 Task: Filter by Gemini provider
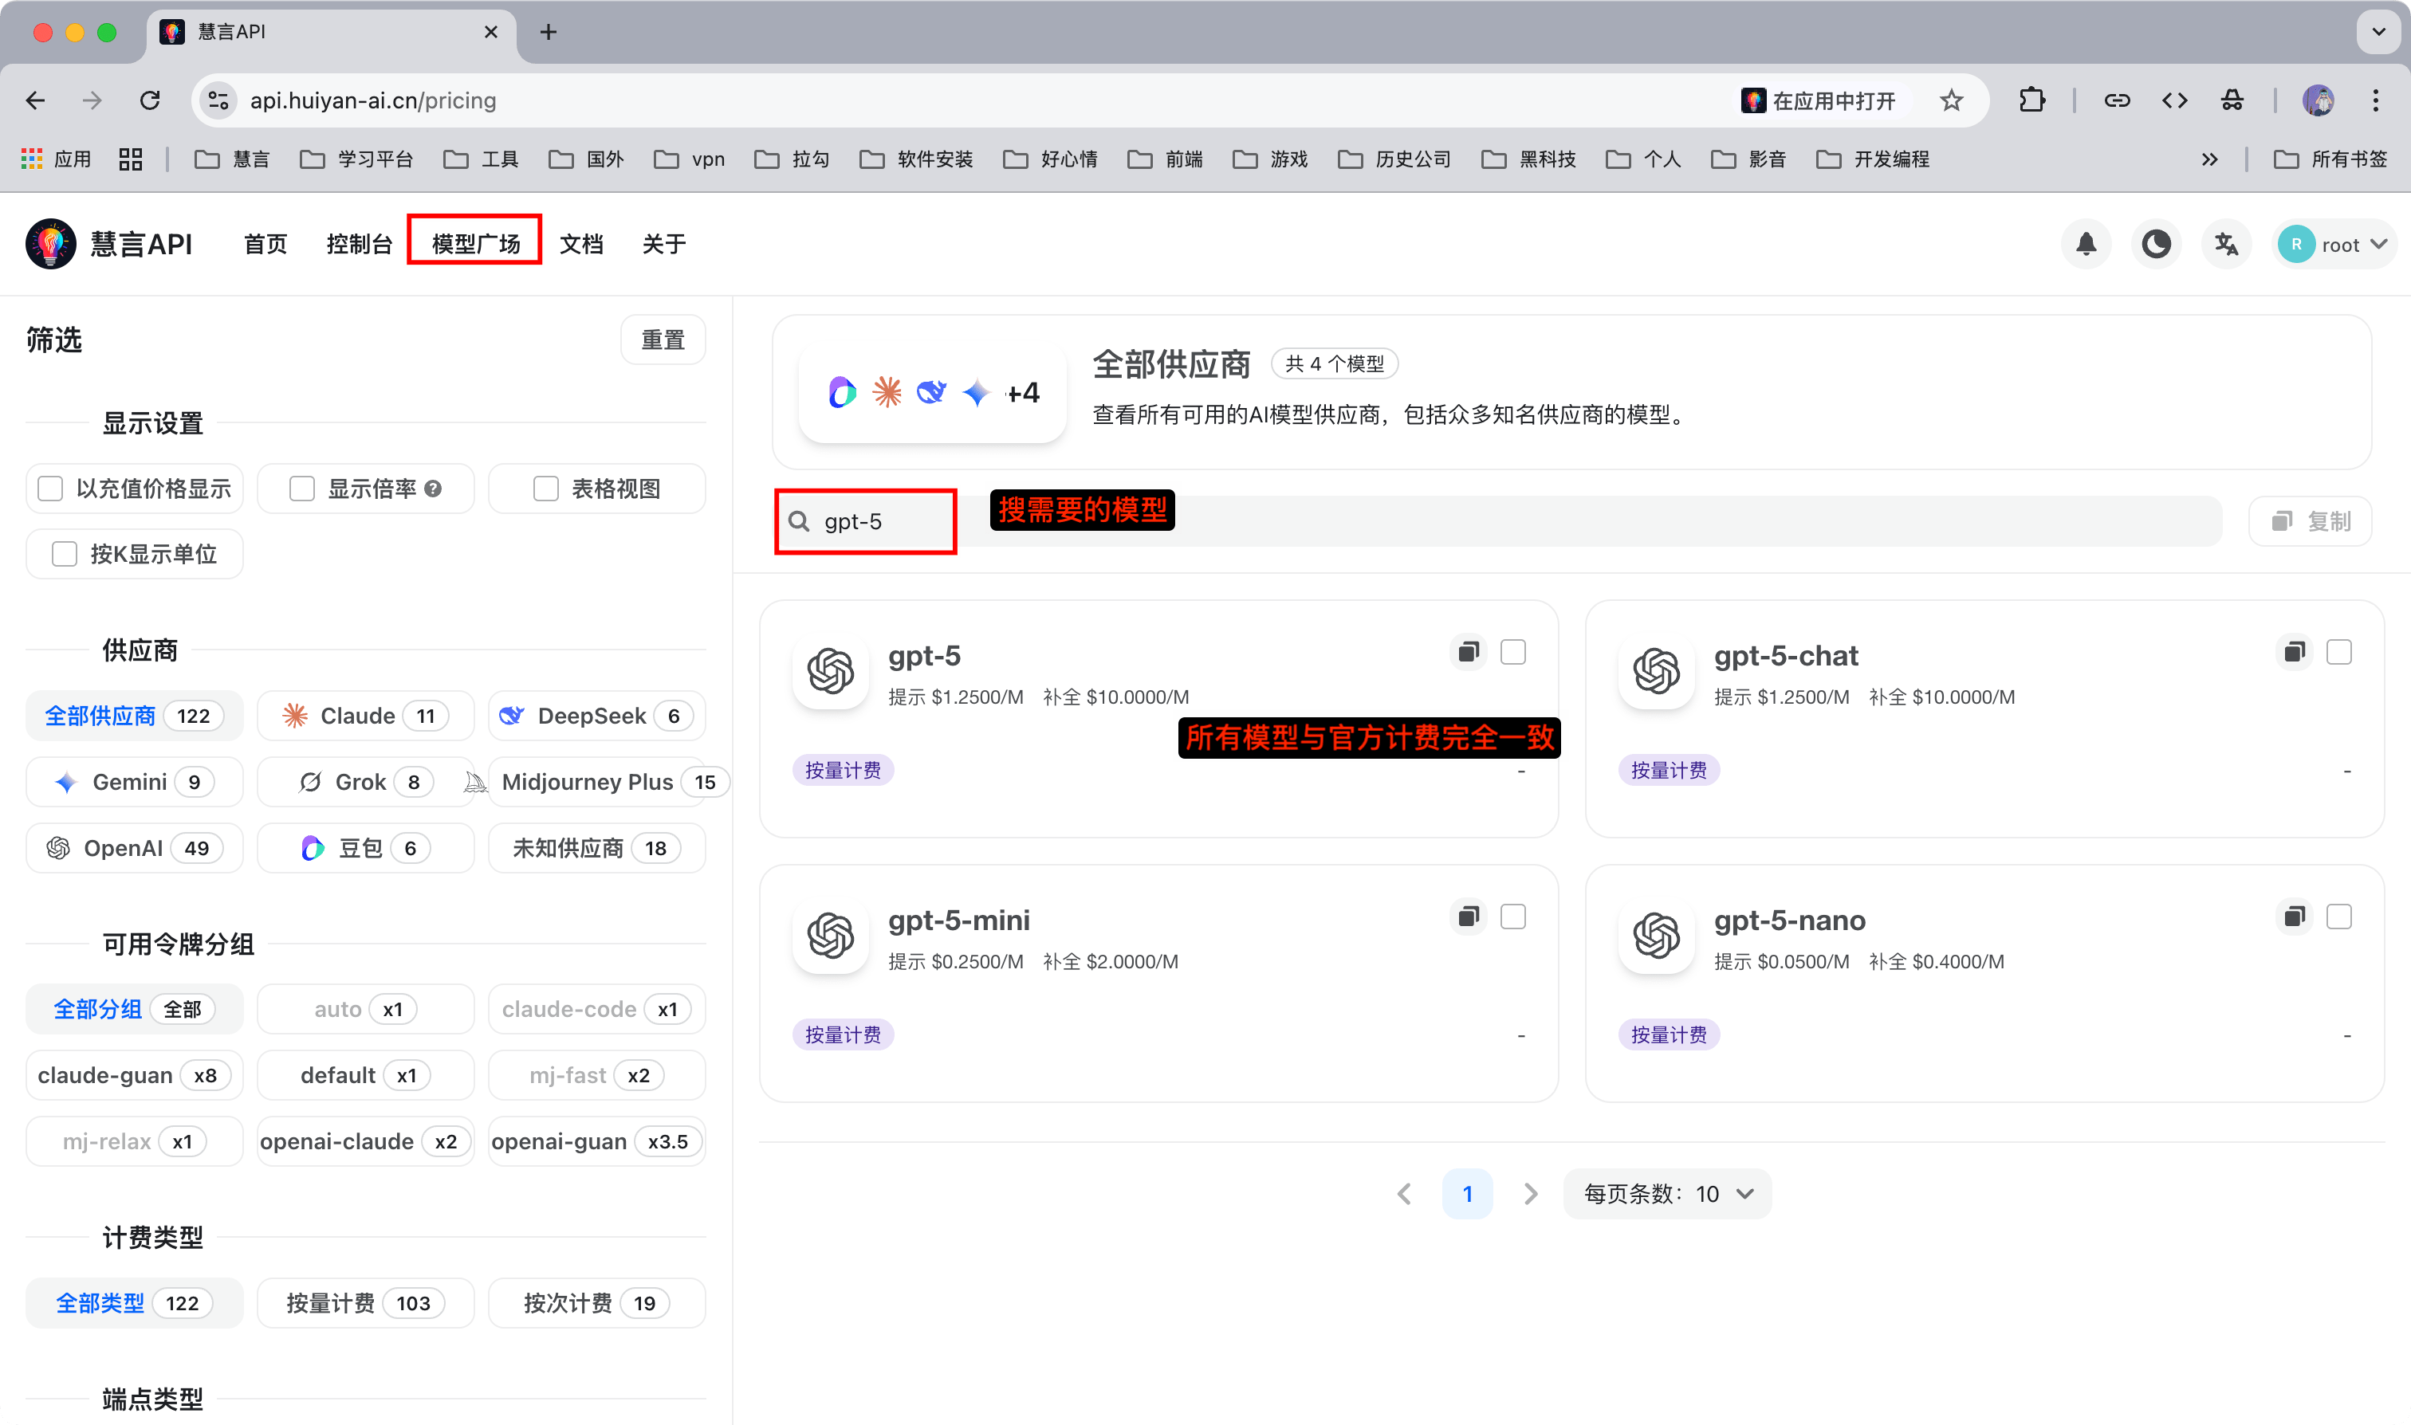pos(135,783)
